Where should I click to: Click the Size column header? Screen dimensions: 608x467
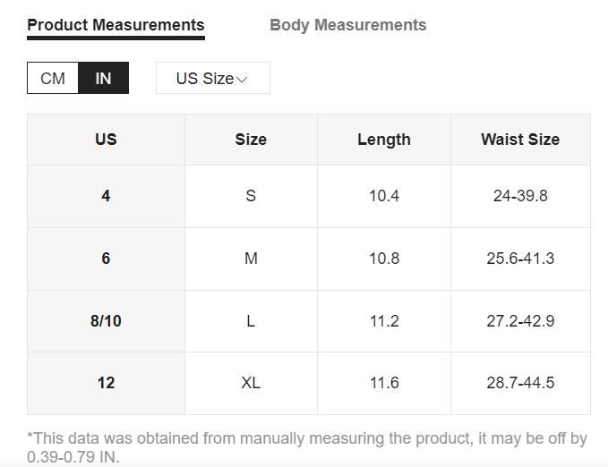tap(251, 140)
